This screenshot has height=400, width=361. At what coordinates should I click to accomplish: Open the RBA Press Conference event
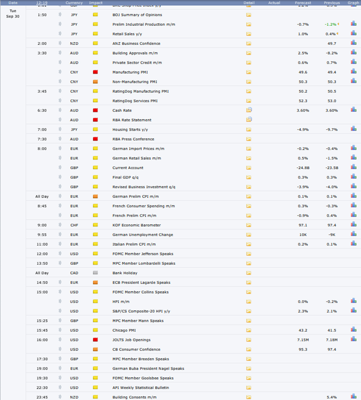pos(133,139)
